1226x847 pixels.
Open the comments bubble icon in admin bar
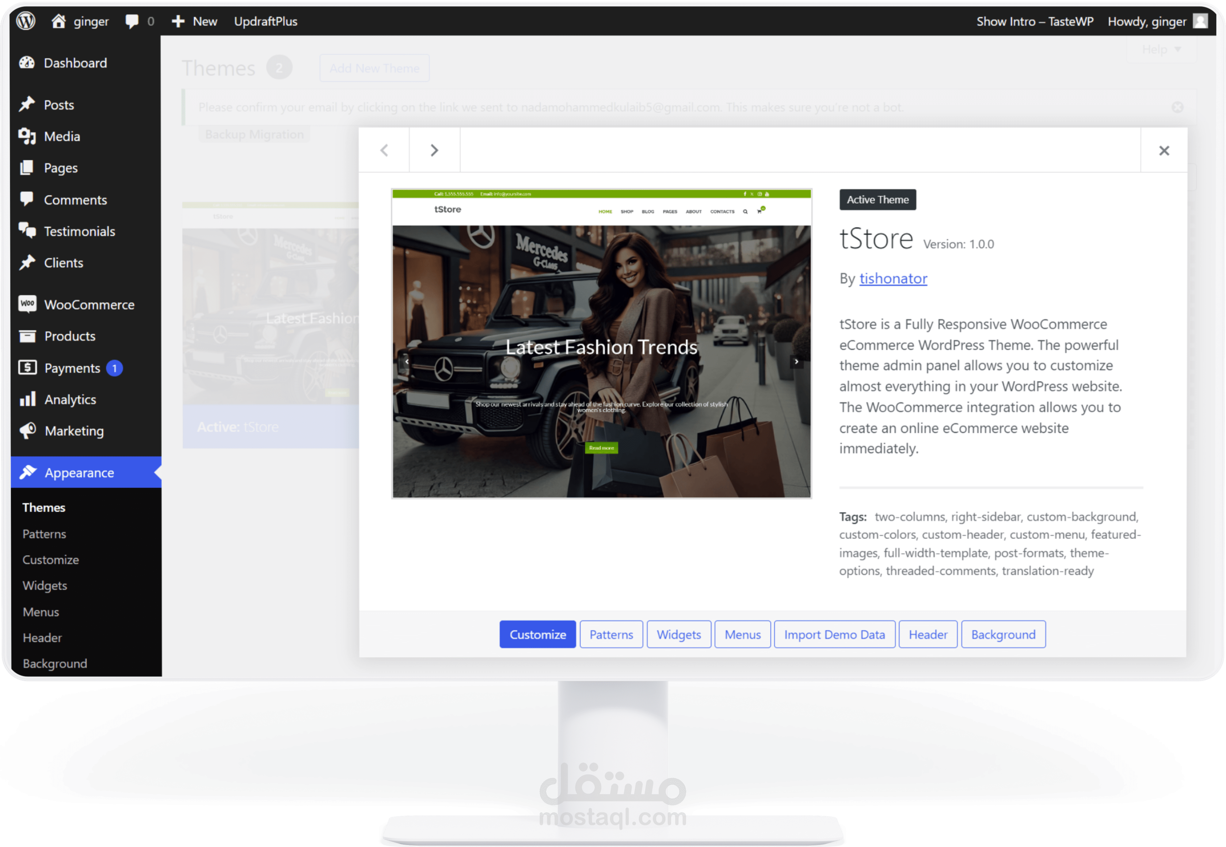point(131,21)
